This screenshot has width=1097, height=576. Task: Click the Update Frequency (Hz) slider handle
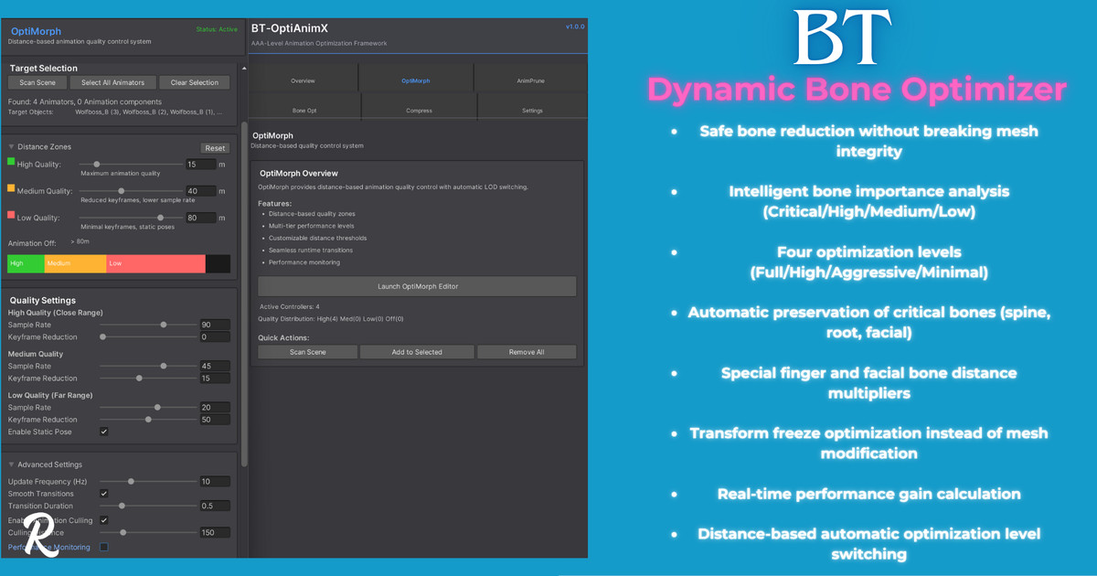click(x=132, y=481)
